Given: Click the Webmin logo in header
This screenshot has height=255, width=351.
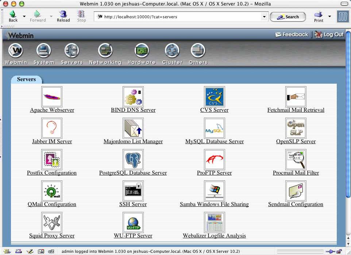Looking at the screenshot, I should (20, 35).
